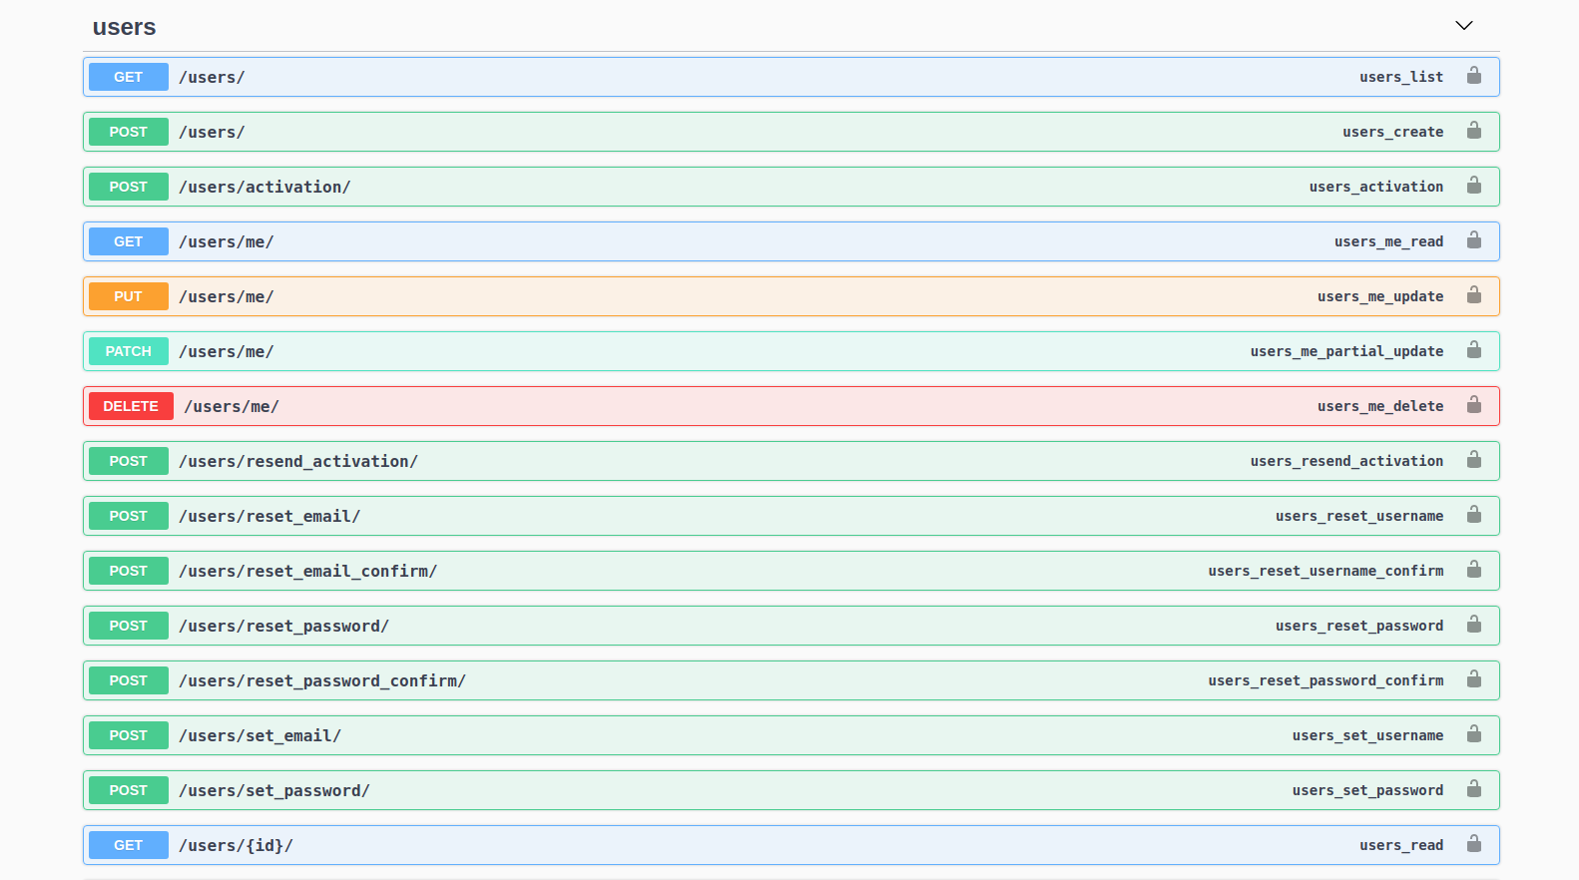Click the lock icon on the users_list row
1579x880 pixels.
point(1474,76)
